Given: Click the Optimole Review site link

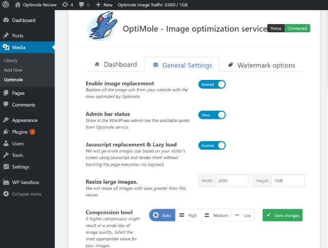Looking at the screenshot, I should pyautogui.click(x=36, y=5).
